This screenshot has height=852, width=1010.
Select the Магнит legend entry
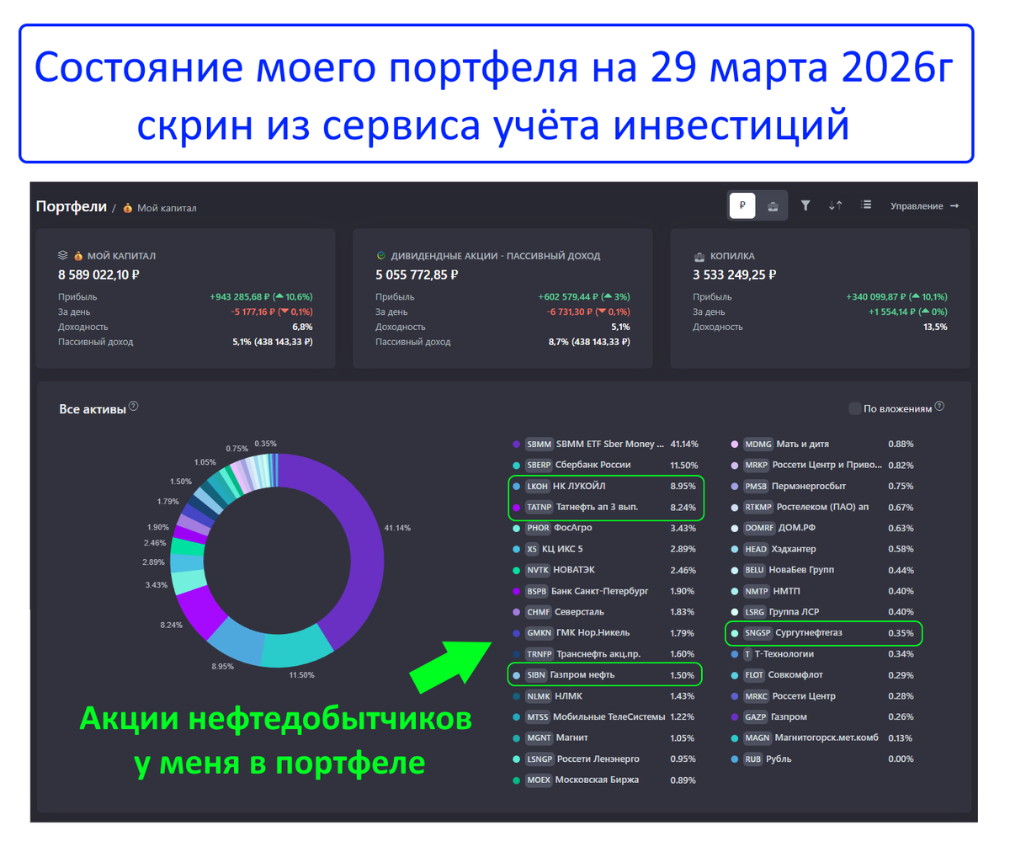(x=604, y=738)
